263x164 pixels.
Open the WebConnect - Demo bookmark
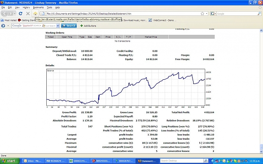tap(162, 20)
